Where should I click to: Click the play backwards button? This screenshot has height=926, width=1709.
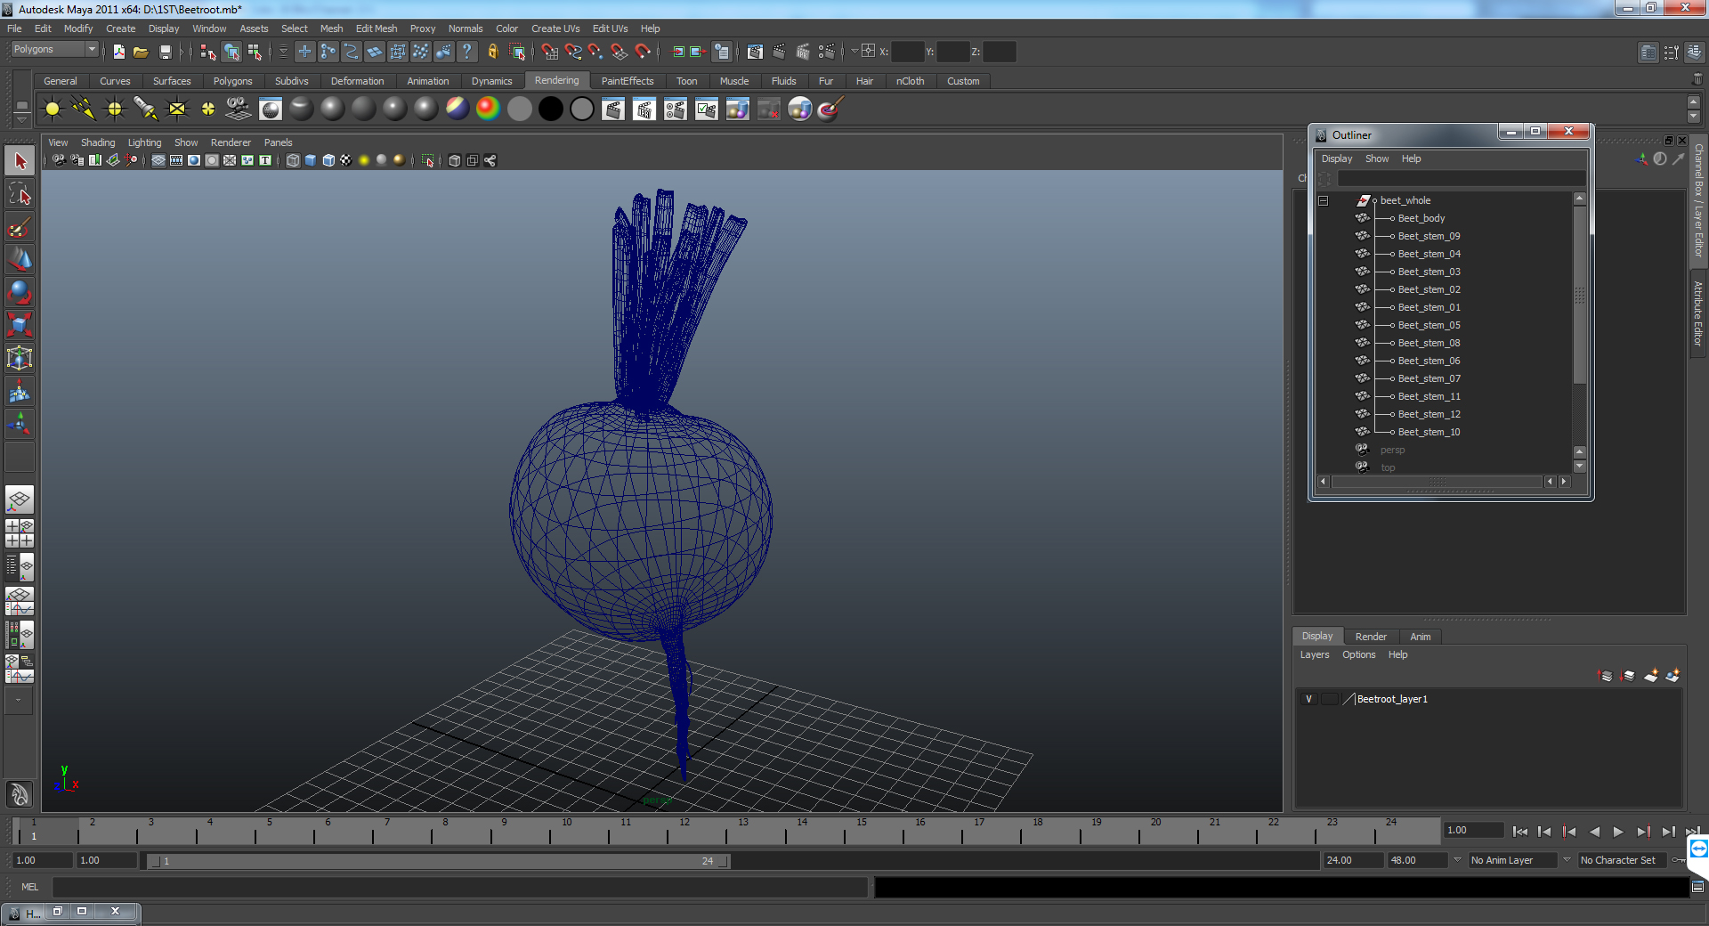tap(1594, 832)
